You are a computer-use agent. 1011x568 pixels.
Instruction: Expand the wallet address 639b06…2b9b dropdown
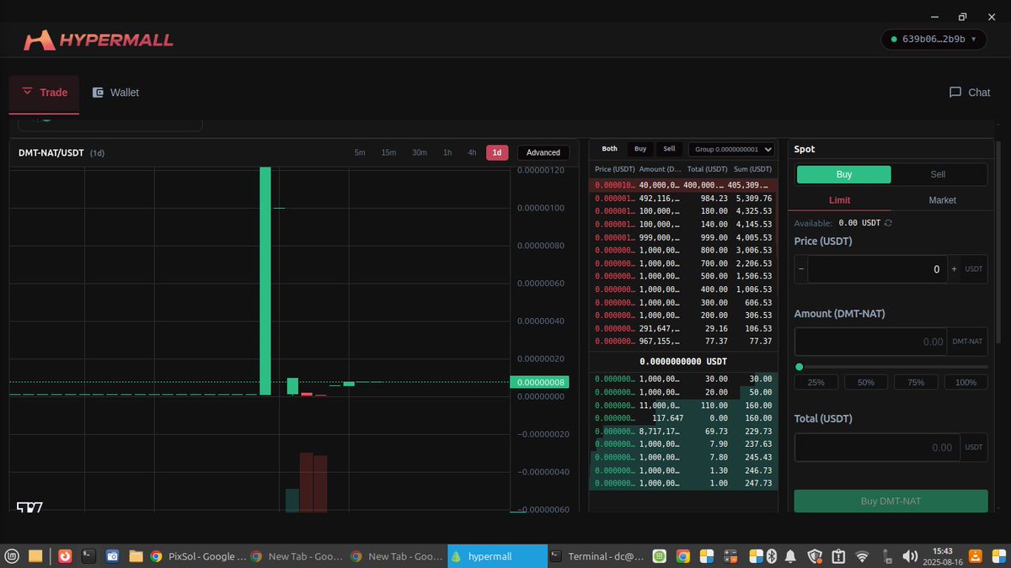(933, 39)
